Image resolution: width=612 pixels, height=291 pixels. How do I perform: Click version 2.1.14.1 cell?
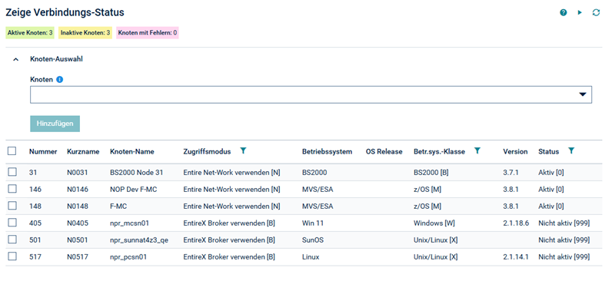pos(516,257)
